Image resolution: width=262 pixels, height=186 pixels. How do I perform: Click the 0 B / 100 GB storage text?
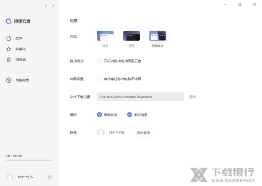pyautogui.click(x=14, y=156)
